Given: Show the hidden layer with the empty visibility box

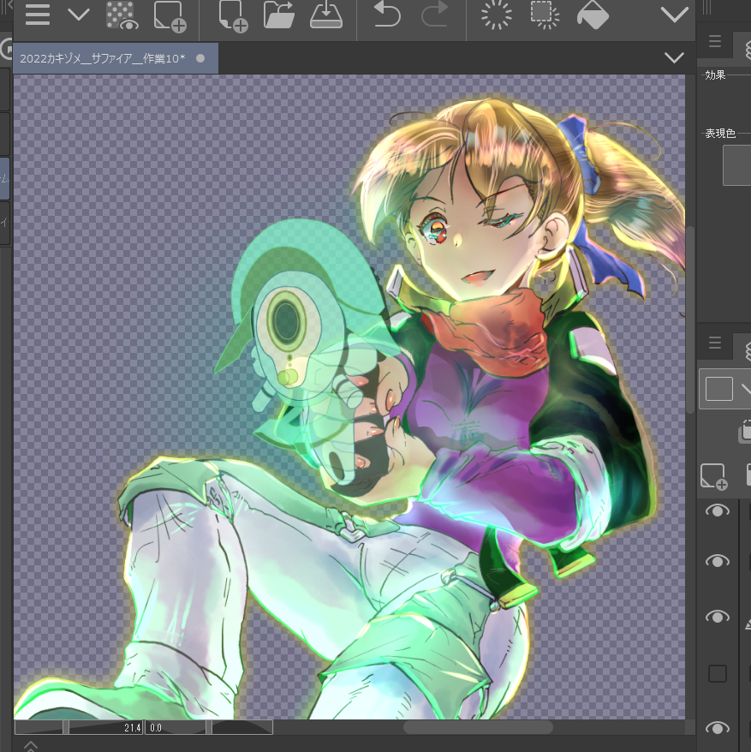Looking at the screenshot, I should click(718, 673).
